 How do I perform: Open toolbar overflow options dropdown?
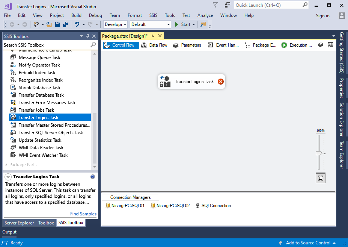[x=210, y=26]
